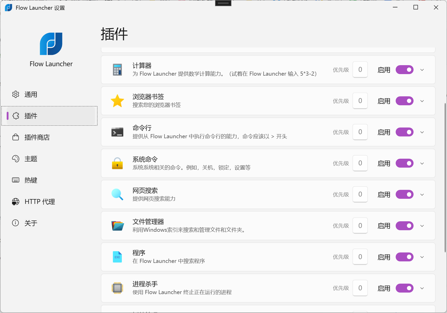This screenshot has height=313, width=447.
Task: Click the 命令行 terminal icon
Action: [x=117, y=132]
